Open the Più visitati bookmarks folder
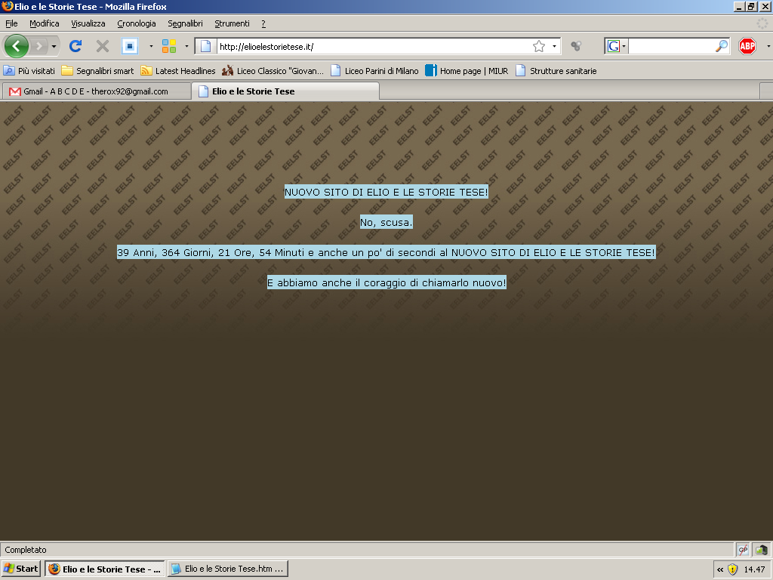Image resolution: width=773 pixels, height=580 pixels. [x=29, y=70]
